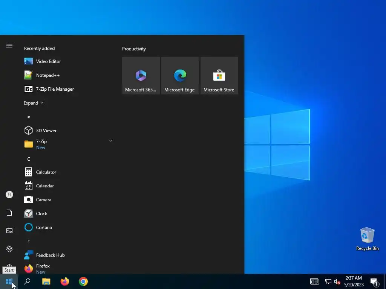Jump to the # letter section

[x=29, y=117]
